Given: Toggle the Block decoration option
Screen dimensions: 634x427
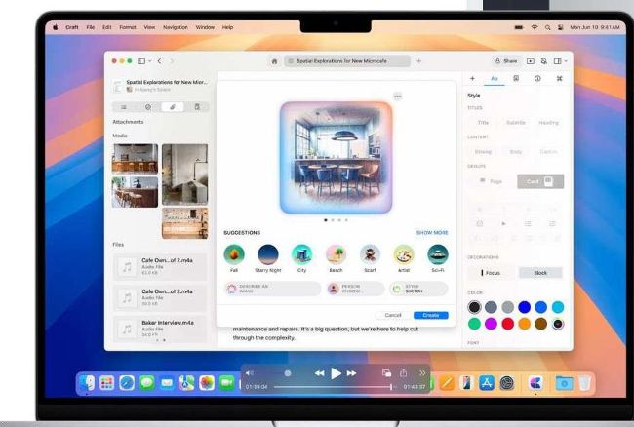Looking at the screenshot, I should point(540,273).
